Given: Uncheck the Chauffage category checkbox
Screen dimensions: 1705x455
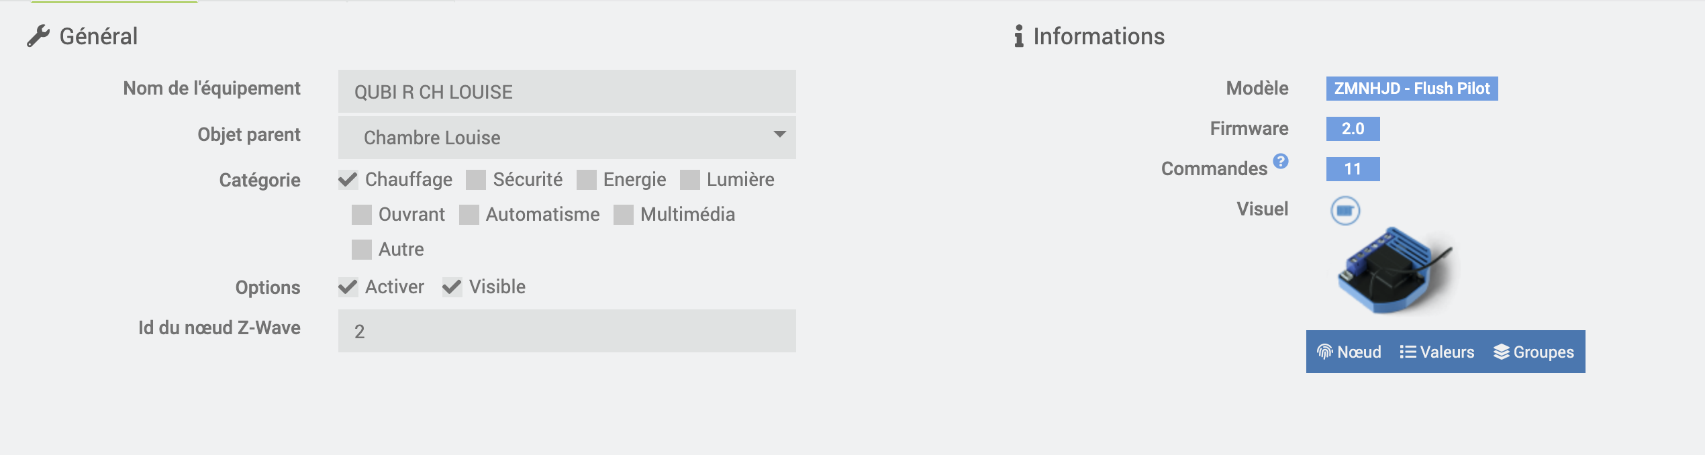Looking at the screenshot, I should (348, 180).
